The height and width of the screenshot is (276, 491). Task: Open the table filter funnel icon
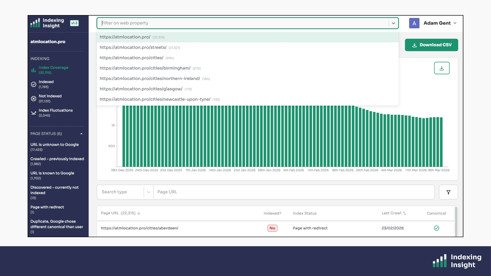coord(448,192)
